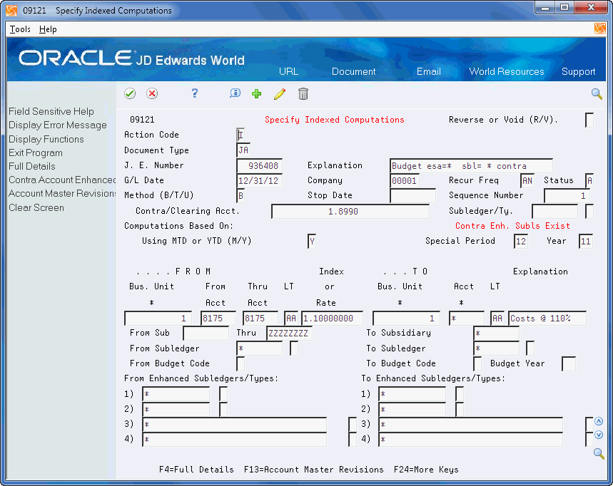
Task: Click the Using MTD or YTD field
Action: 312,242
